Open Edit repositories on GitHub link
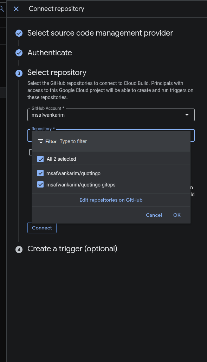This screenshot has width=207, height=362. pos(111,200)
